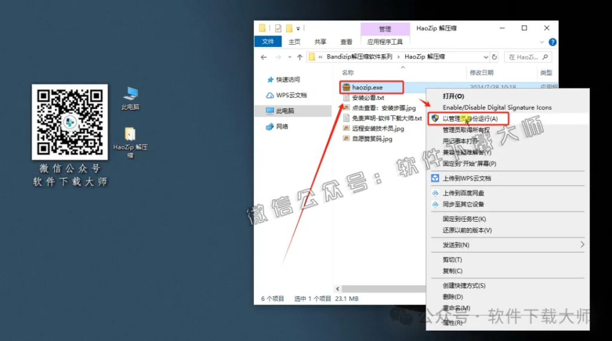Open recent locations dropdown arrow

(x=290, y=57)
